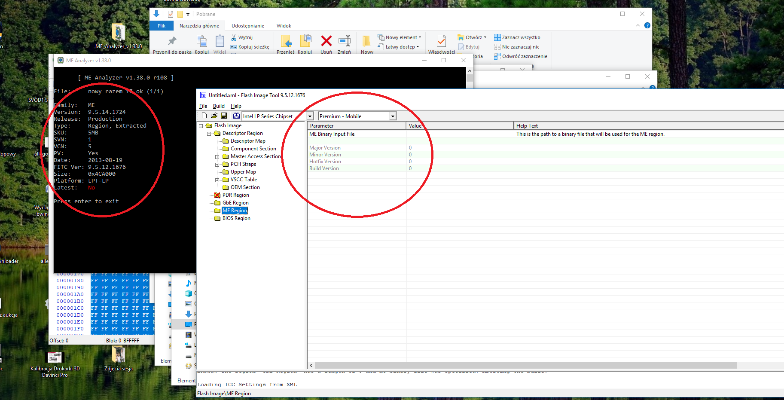Click the Kopiuj copy icon in Explorer ribbon

pos(201,41)
